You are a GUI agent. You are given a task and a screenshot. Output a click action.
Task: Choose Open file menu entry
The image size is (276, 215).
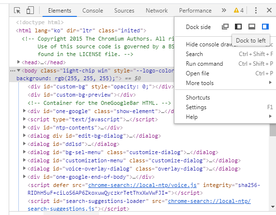225,73
